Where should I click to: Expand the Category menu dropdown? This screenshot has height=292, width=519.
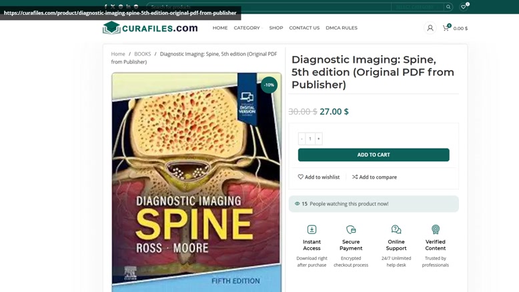[x=248, y=28]
